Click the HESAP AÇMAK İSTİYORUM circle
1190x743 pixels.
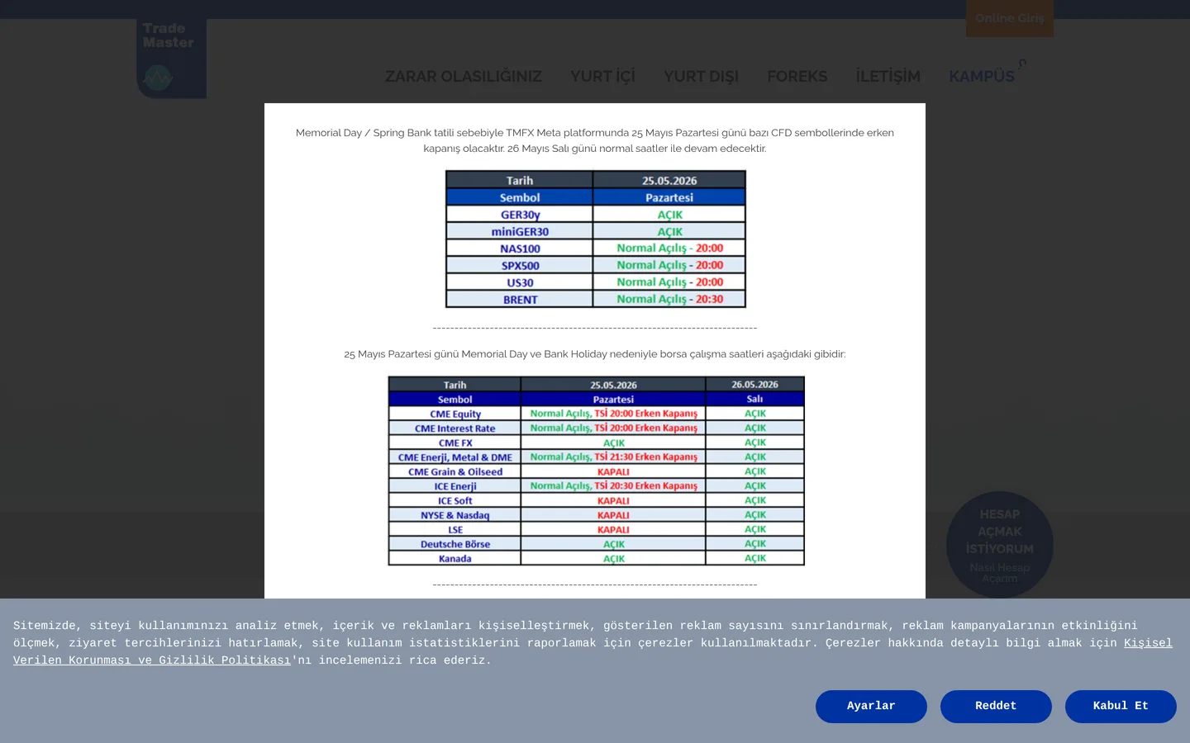pyautogui.click(x=1000, y=545)
